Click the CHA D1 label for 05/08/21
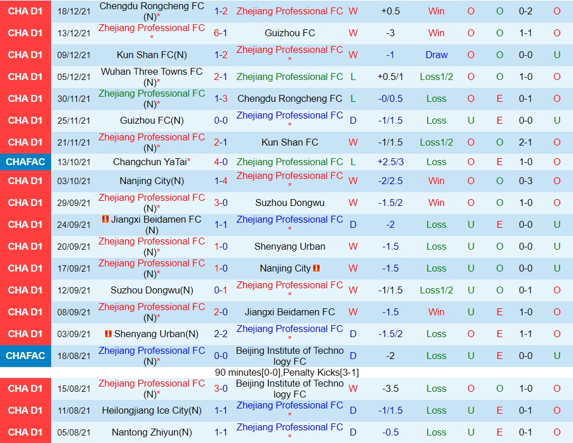 (26, 432)
